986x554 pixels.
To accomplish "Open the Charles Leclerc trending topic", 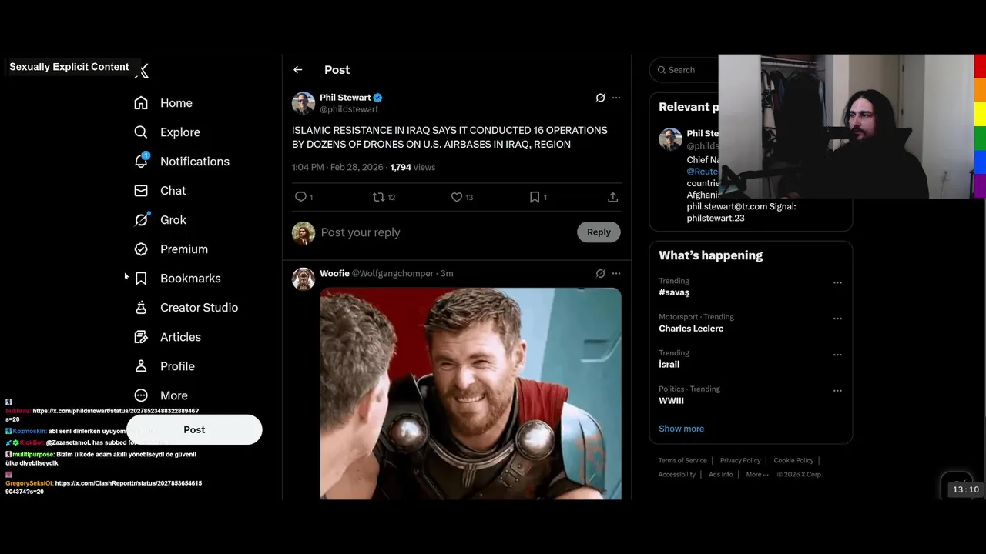I will (691, 329).
